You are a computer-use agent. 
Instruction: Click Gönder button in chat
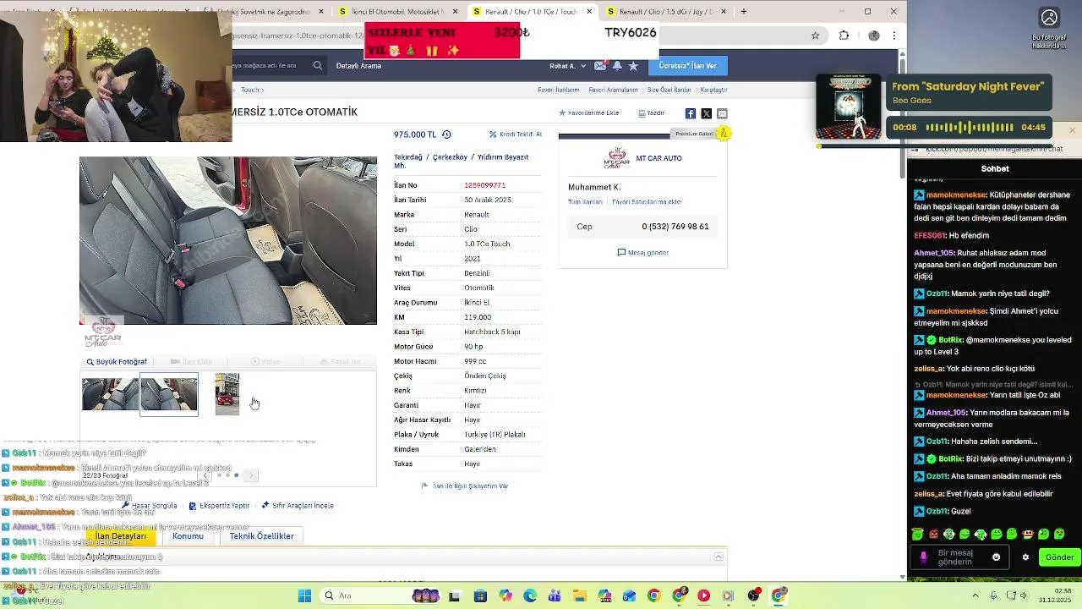pos(1059,557)
